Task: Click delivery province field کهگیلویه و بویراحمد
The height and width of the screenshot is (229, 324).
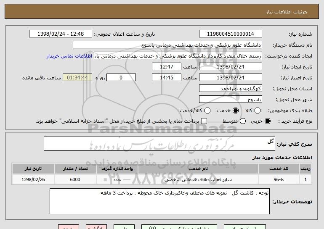Action: coord(231,89)
